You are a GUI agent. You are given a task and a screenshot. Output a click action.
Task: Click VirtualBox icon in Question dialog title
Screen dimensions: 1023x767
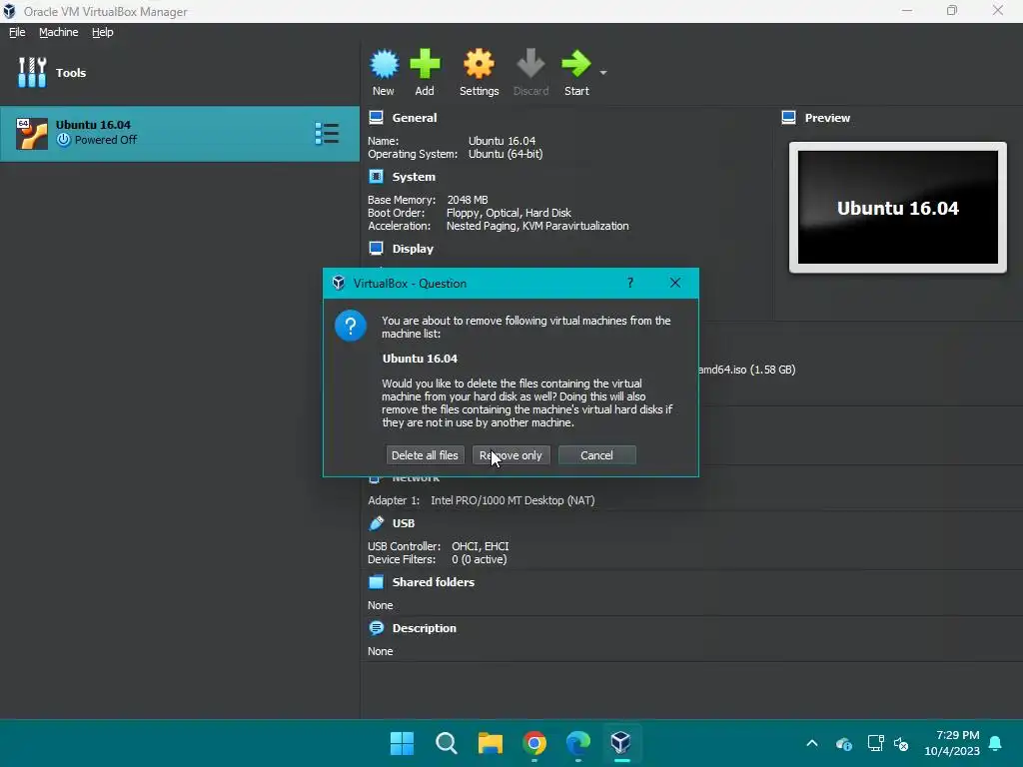338,283
